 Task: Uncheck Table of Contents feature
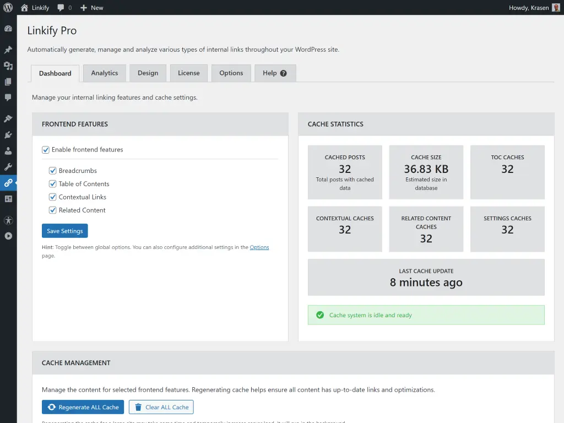tap(52, 183)
